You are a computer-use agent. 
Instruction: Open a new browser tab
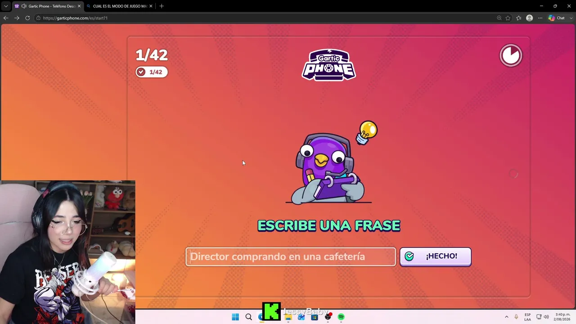click(x=162, y=6)
